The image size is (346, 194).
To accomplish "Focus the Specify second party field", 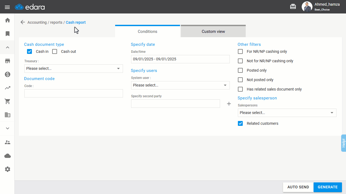I will tap(175, 104).
